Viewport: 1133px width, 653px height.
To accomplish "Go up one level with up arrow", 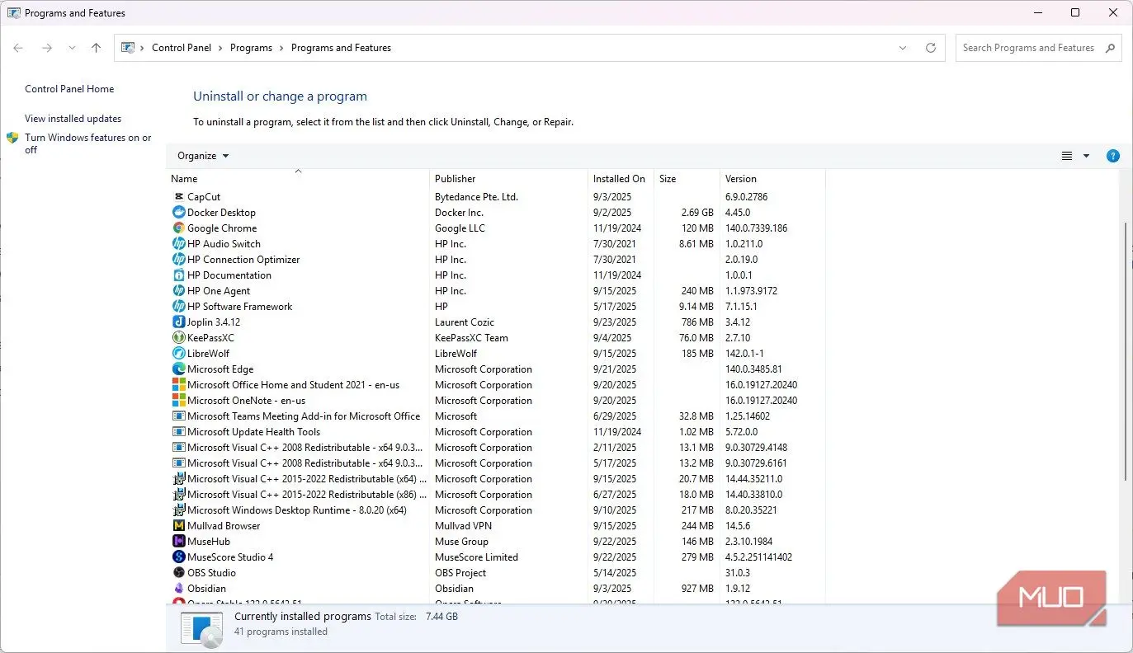I will pos(96,48).
